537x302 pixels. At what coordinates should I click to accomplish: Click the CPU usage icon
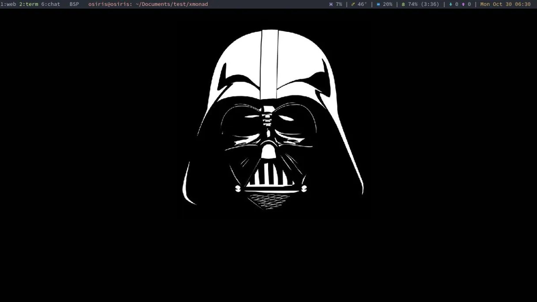(331, 4)
